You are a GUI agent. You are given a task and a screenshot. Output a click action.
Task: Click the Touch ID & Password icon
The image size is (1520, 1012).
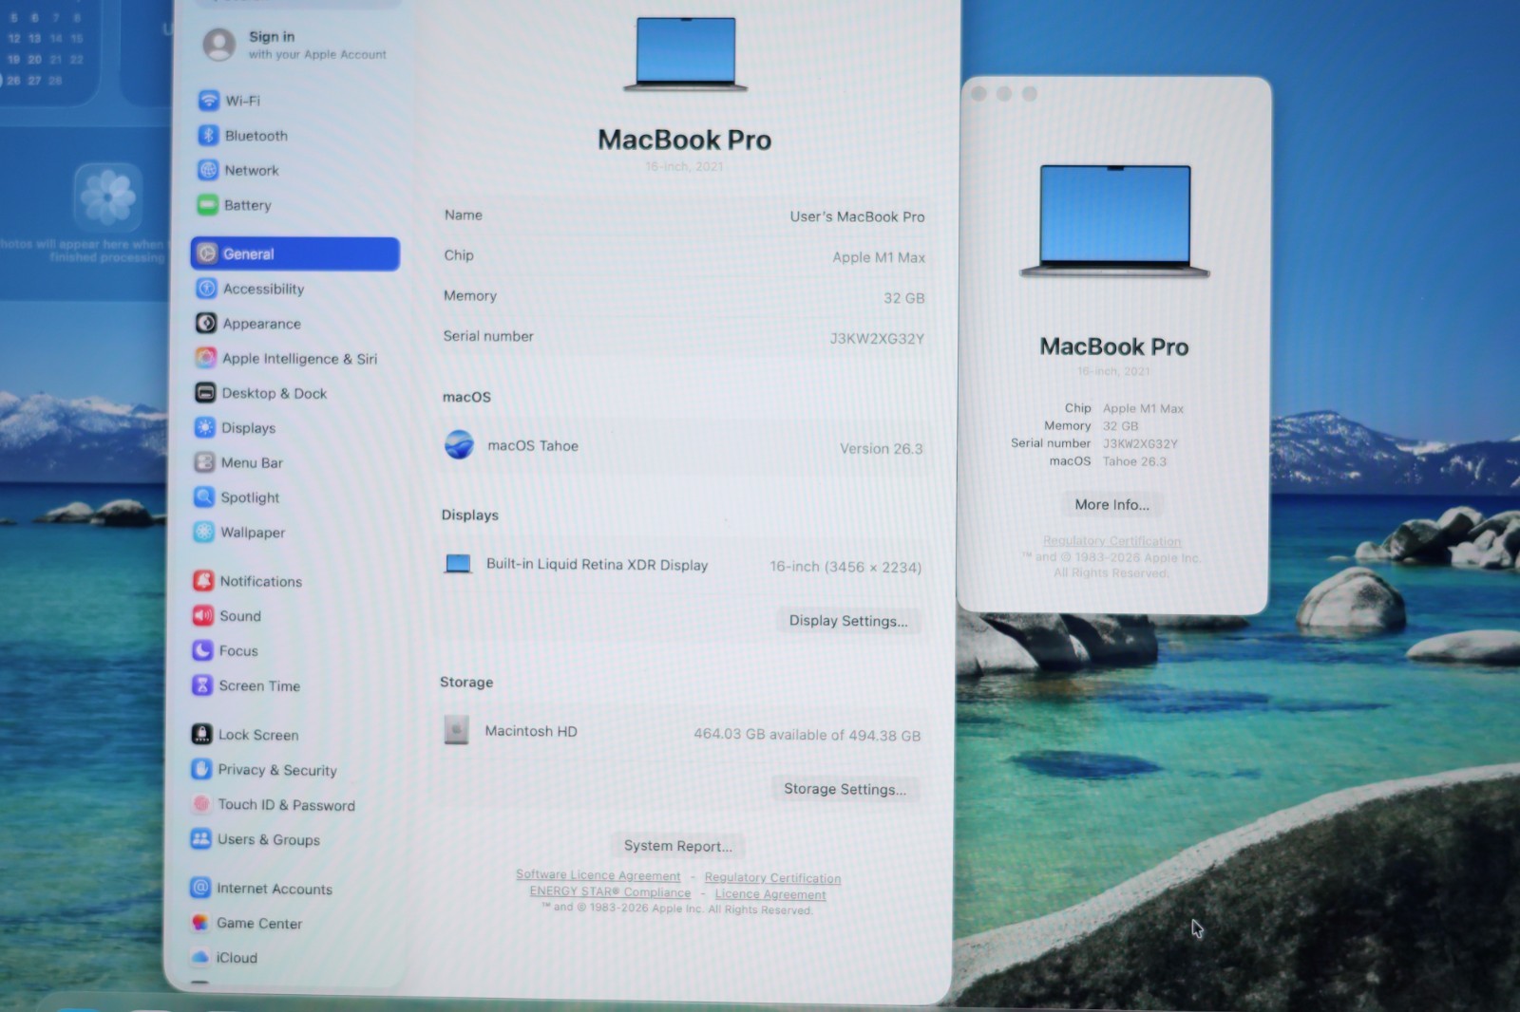[201, 805]
